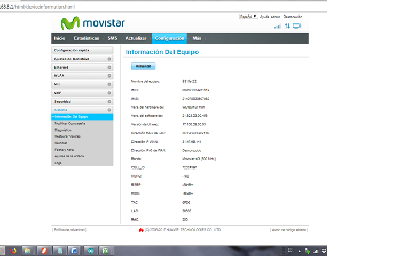Open Firefox from the taskbar

pos(13,251)
